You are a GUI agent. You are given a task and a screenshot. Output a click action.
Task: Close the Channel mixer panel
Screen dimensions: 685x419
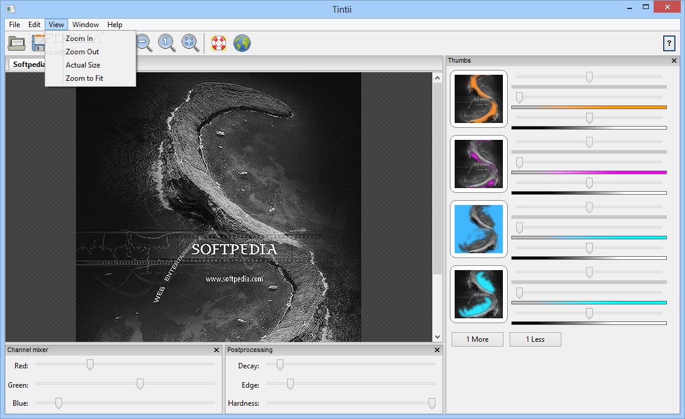click(216, 350)
